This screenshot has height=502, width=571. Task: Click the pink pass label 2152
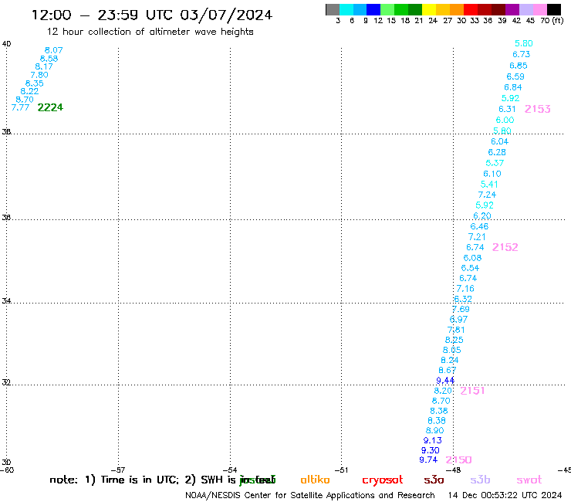point(505,248)
